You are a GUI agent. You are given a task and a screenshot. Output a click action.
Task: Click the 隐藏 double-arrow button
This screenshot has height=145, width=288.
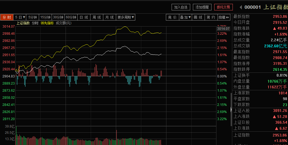pos(224,17)
